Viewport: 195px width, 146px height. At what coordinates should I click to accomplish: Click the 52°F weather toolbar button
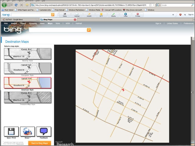coord(101,15)
